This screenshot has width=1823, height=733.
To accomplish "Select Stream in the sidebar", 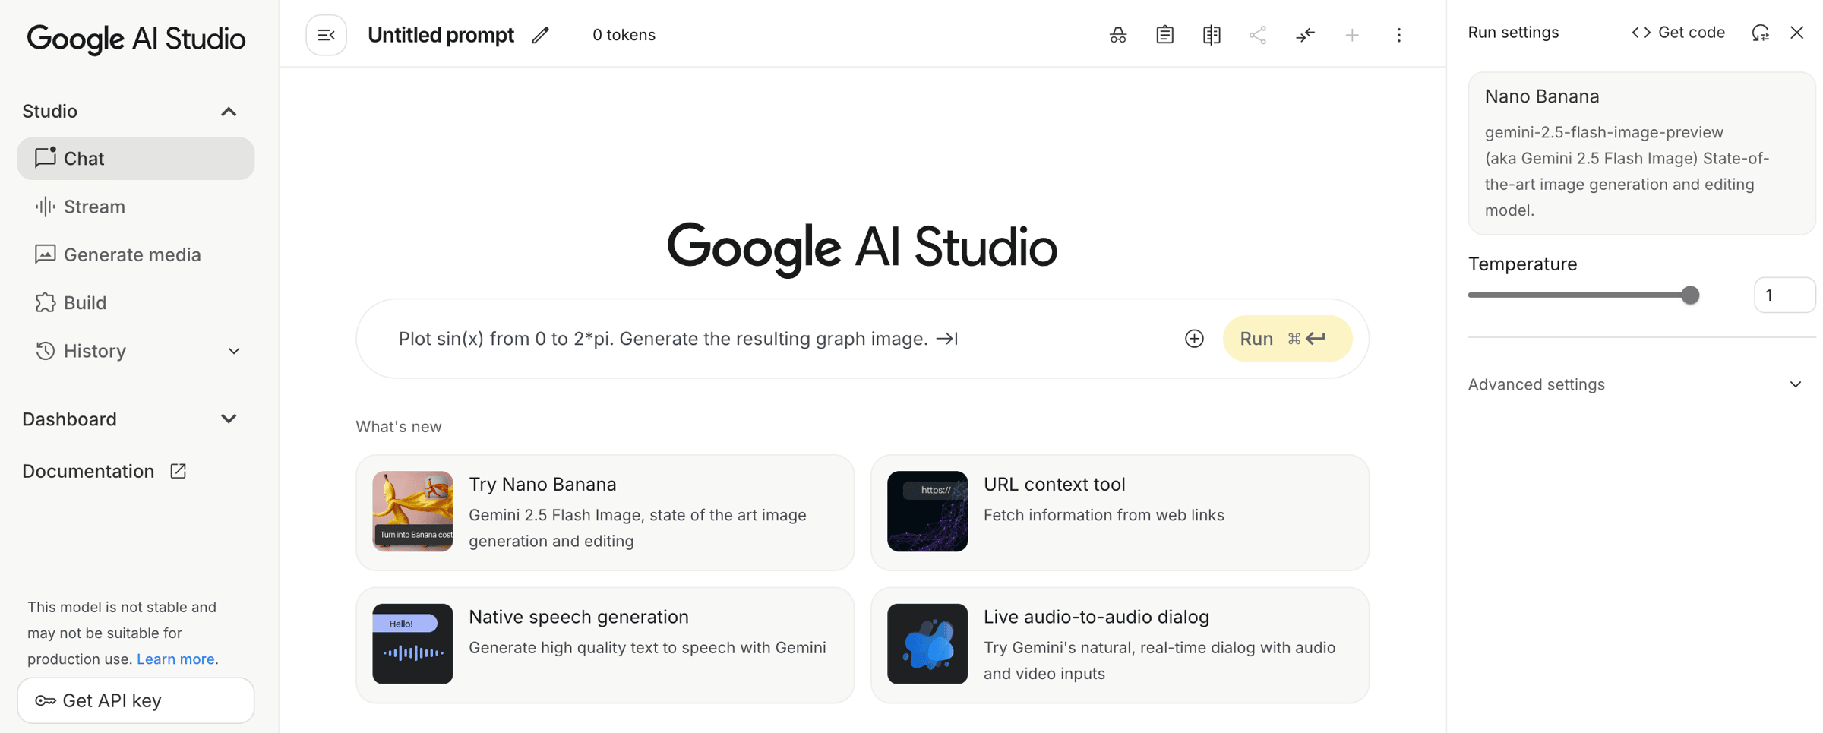I will (94, 207).
